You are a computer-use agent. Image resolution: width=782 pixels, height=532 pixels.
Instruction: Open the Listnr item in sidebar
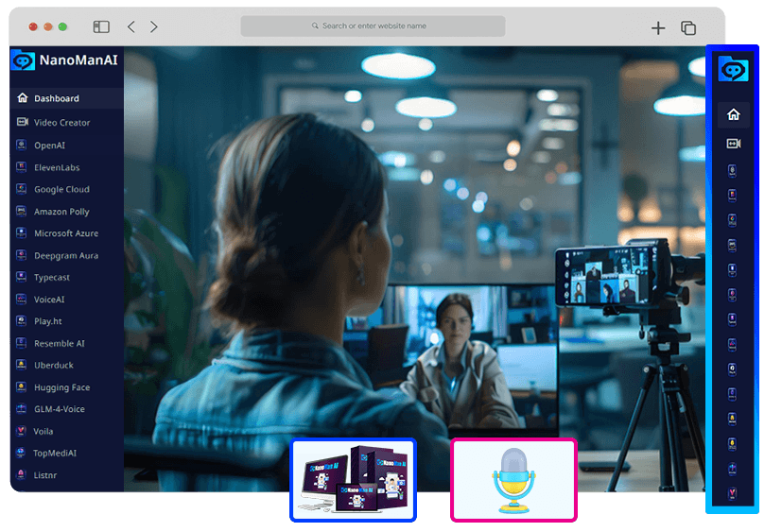45,475
